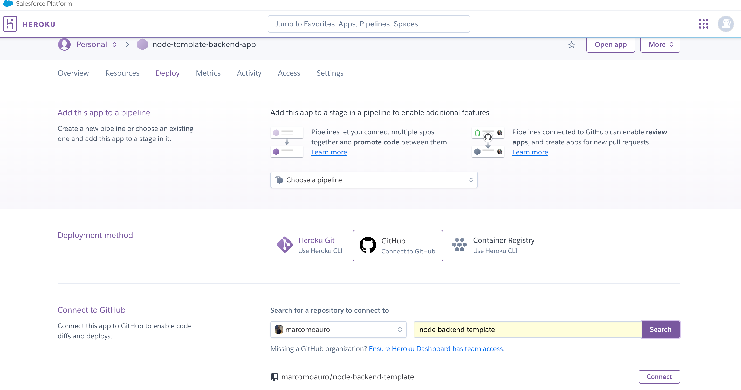Screen dimensions: 741x390
Task: Click the node-template-backend-app hexagon icon
Action: [x=142, y=45]
